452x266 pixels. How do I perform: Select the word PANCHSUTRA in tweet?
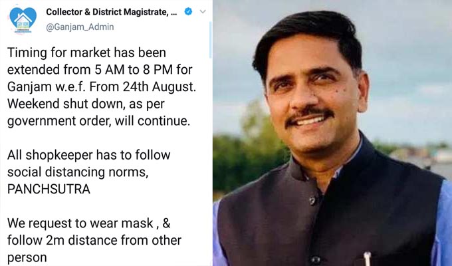coord(49,190)
